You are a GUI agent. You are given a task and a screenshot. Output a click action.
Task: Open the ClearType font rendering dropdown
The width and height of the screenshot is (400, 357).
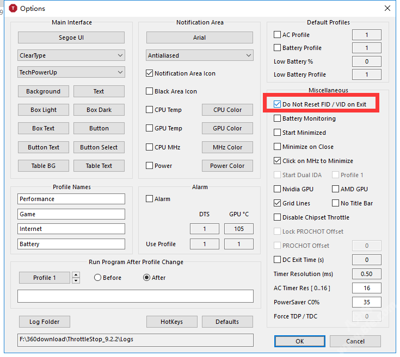tap(71, 55)
